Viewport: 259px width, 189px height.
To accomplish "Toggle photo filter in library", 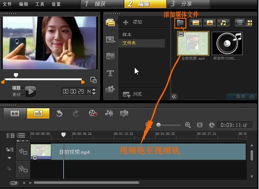I will pyautogui.click(x=209, y=23).
